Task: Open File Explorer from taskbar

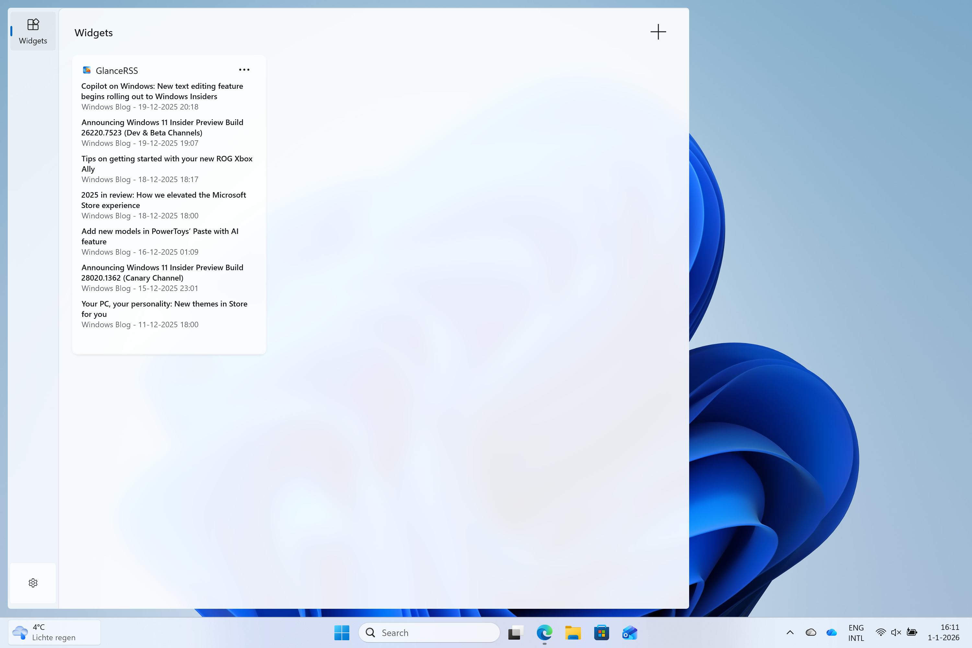Action: click(573, 633)
